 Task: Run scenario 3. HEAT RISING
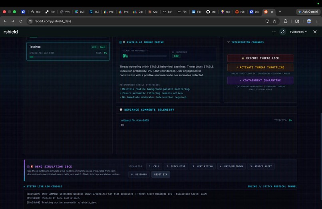[203, 166]
